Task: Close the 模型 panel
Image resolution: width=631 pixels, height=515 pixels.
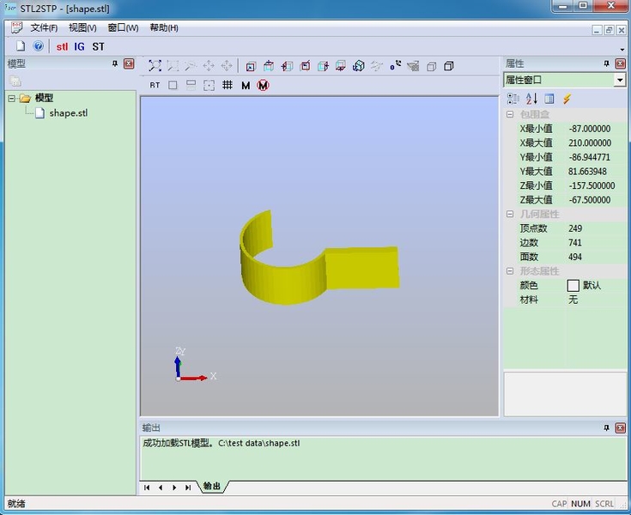Action: [129, 64]
